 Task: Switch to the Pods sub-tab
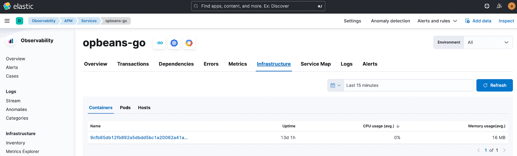pos(125,108)
